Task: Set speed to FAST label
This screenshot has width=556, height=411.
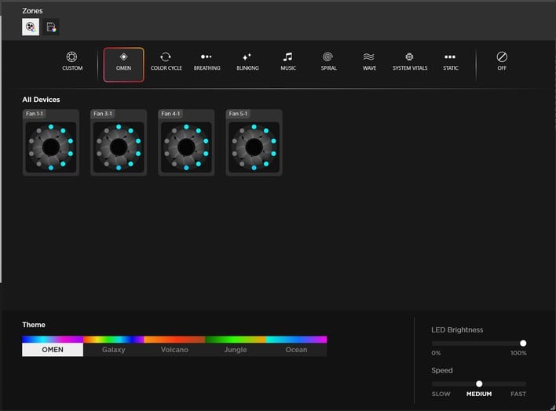Action: coord(518,394)
